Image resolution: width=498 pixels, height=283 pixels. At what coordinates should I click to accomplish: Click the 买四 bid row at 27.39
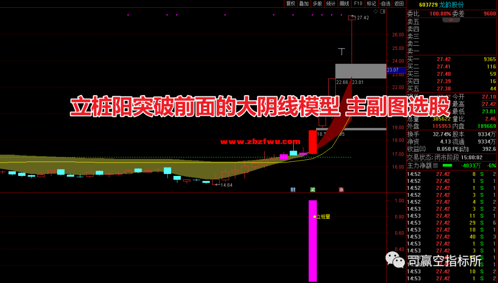(451, 81)
